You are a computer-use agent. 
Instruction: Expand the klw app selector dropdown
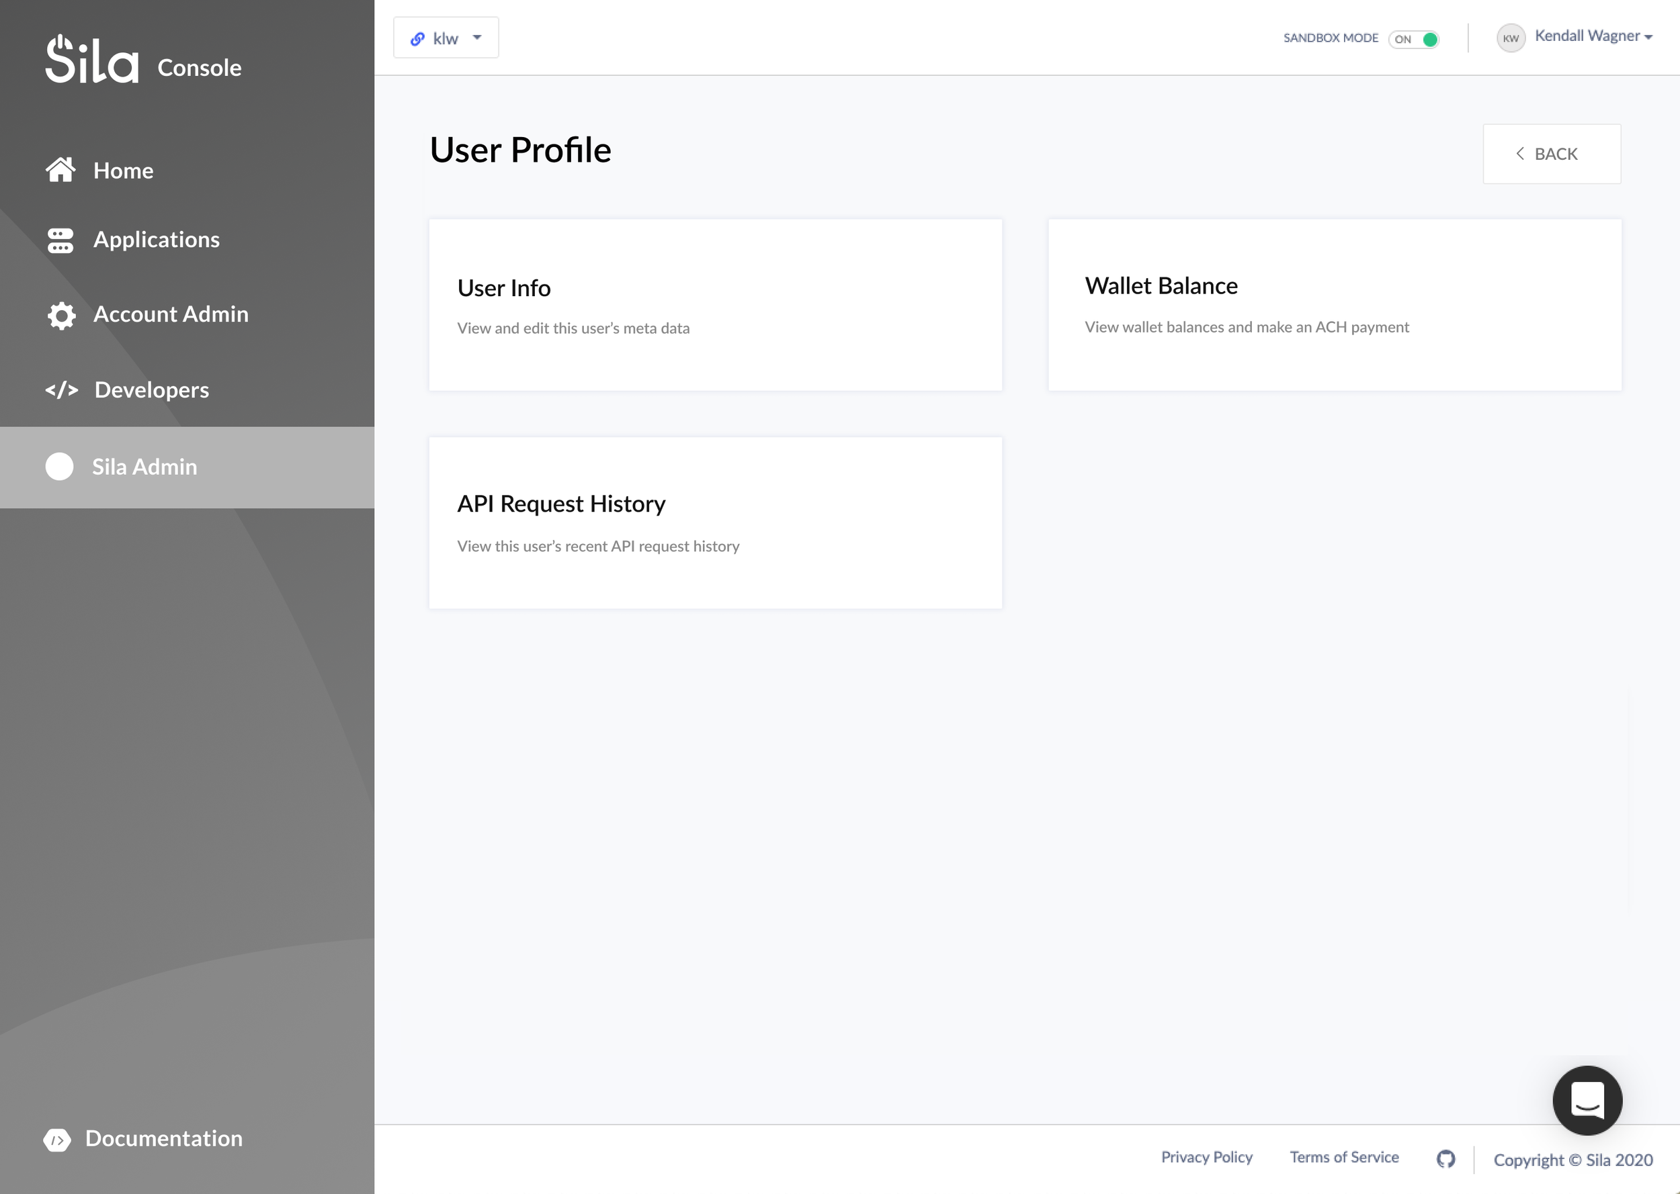446,38
